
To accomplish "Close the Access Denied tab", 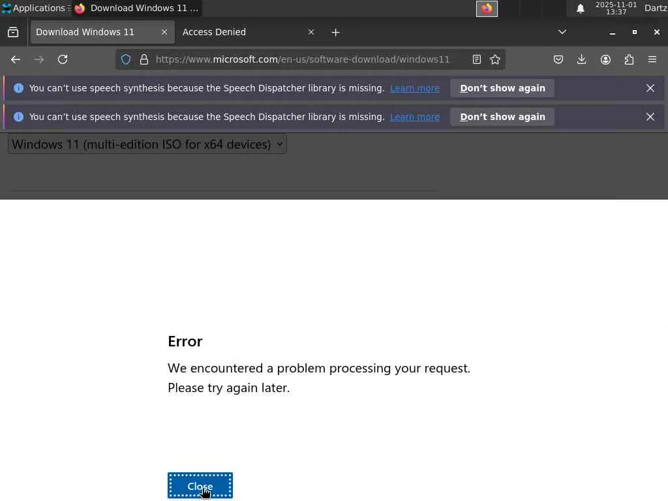I will pyautogui.click(x=311, y=32).
